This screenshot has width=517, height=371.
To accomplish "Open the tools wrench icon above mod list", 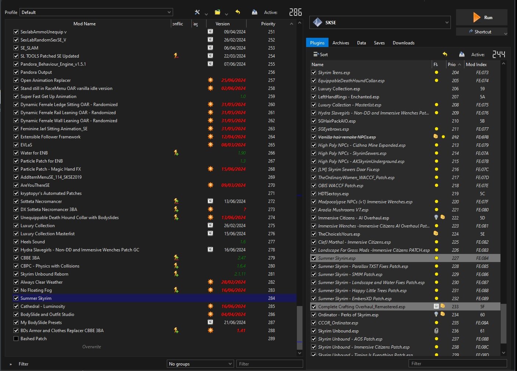I will [x=197, y=12].
